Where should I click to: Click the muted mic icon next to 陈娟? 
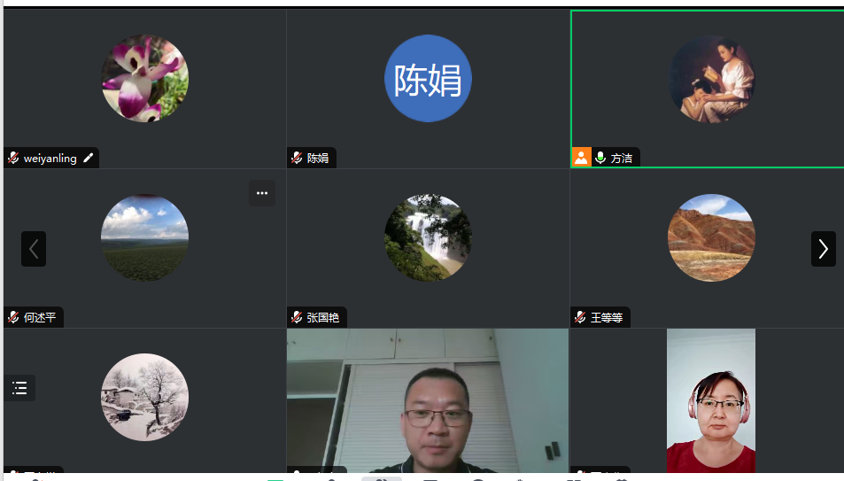tap(297, 158)
